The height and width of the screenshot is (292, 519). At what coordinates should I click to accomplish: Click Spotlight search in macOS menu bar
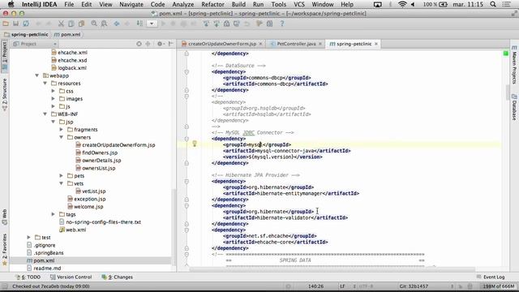[x=493, y=4]
